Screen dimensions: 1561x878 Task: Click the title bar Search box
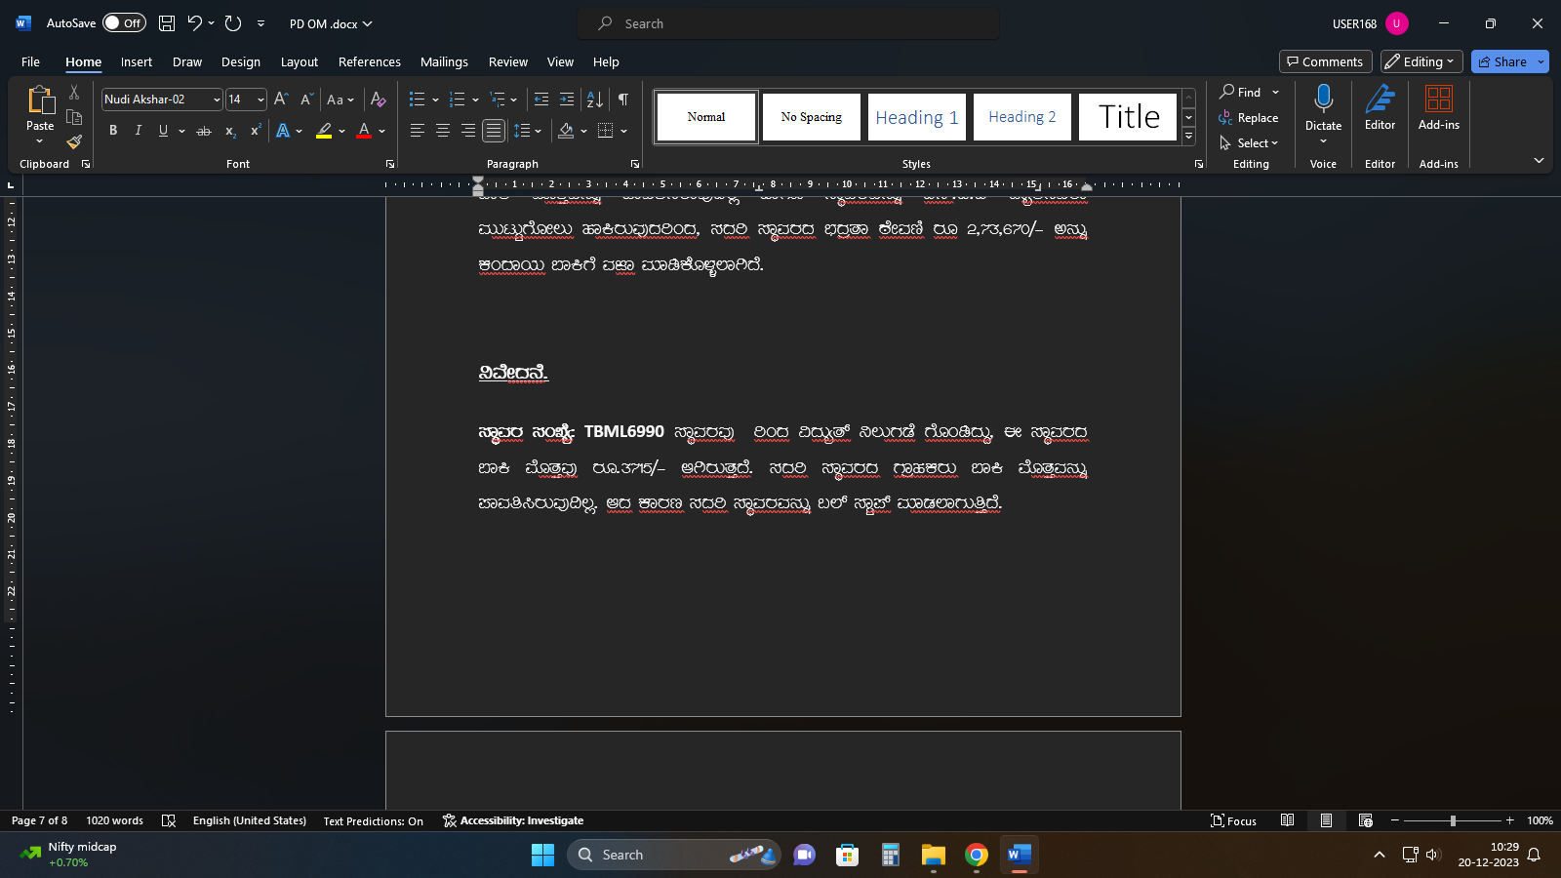pos(788,23)
